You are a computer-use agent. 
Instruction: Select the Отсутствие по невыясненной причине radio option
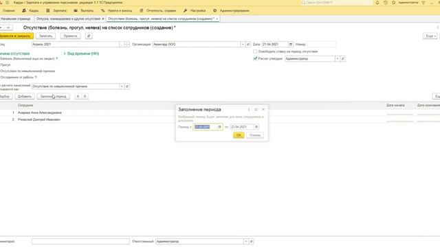[x=27, y=71]
